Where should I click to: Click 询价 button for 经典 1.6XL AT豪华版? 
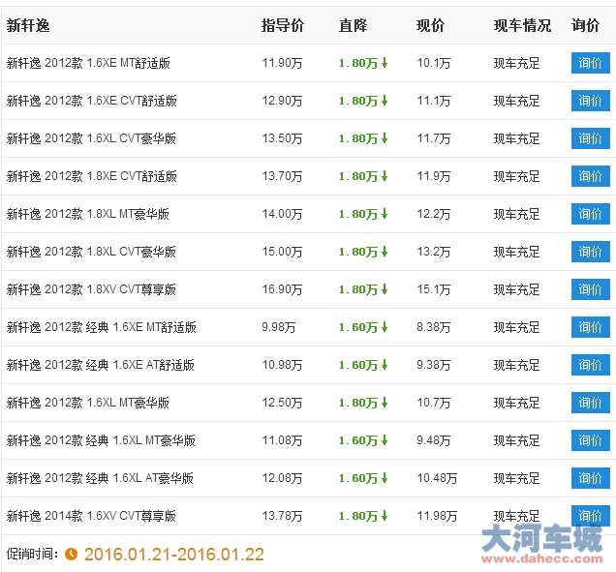[x=590, y=478]
